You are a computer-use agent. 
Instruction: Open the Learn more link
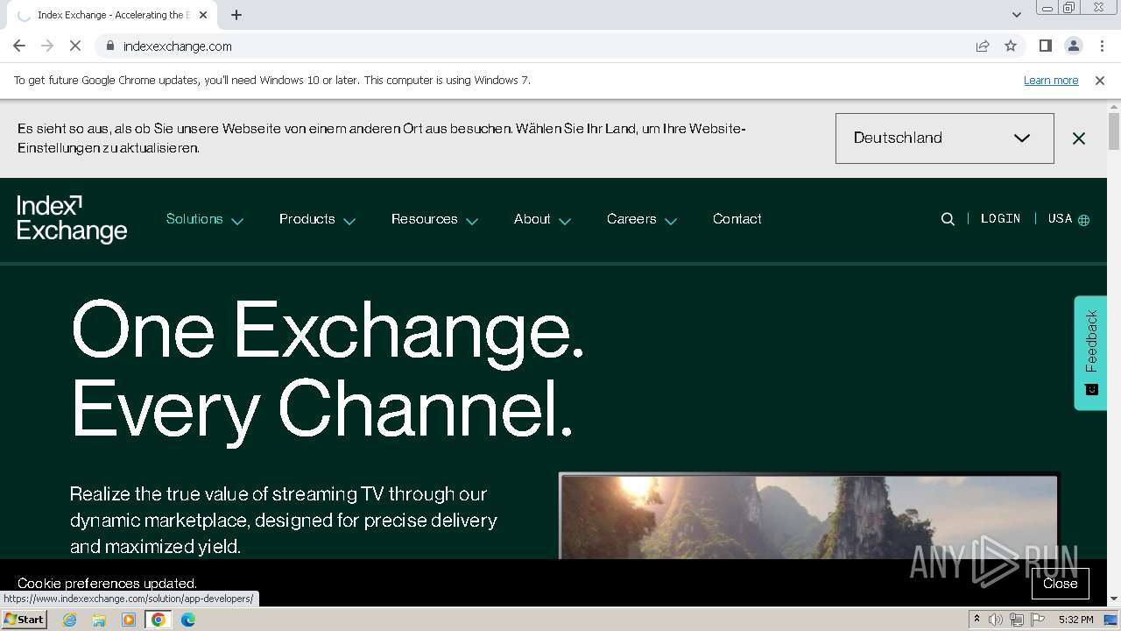[1051, 80]
